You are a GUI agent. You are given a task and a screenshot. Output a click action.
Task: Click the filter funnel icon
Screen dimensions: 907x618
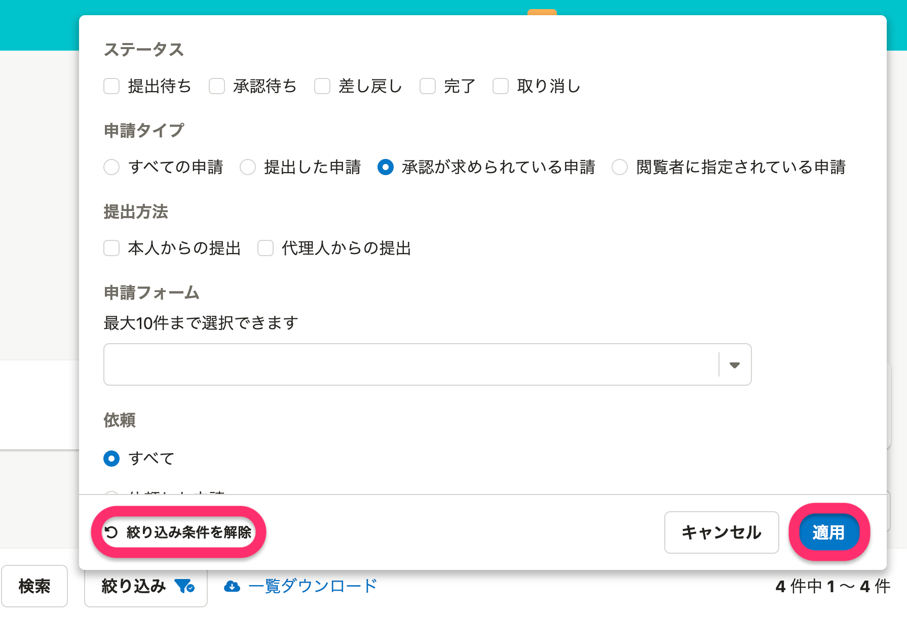184,586
